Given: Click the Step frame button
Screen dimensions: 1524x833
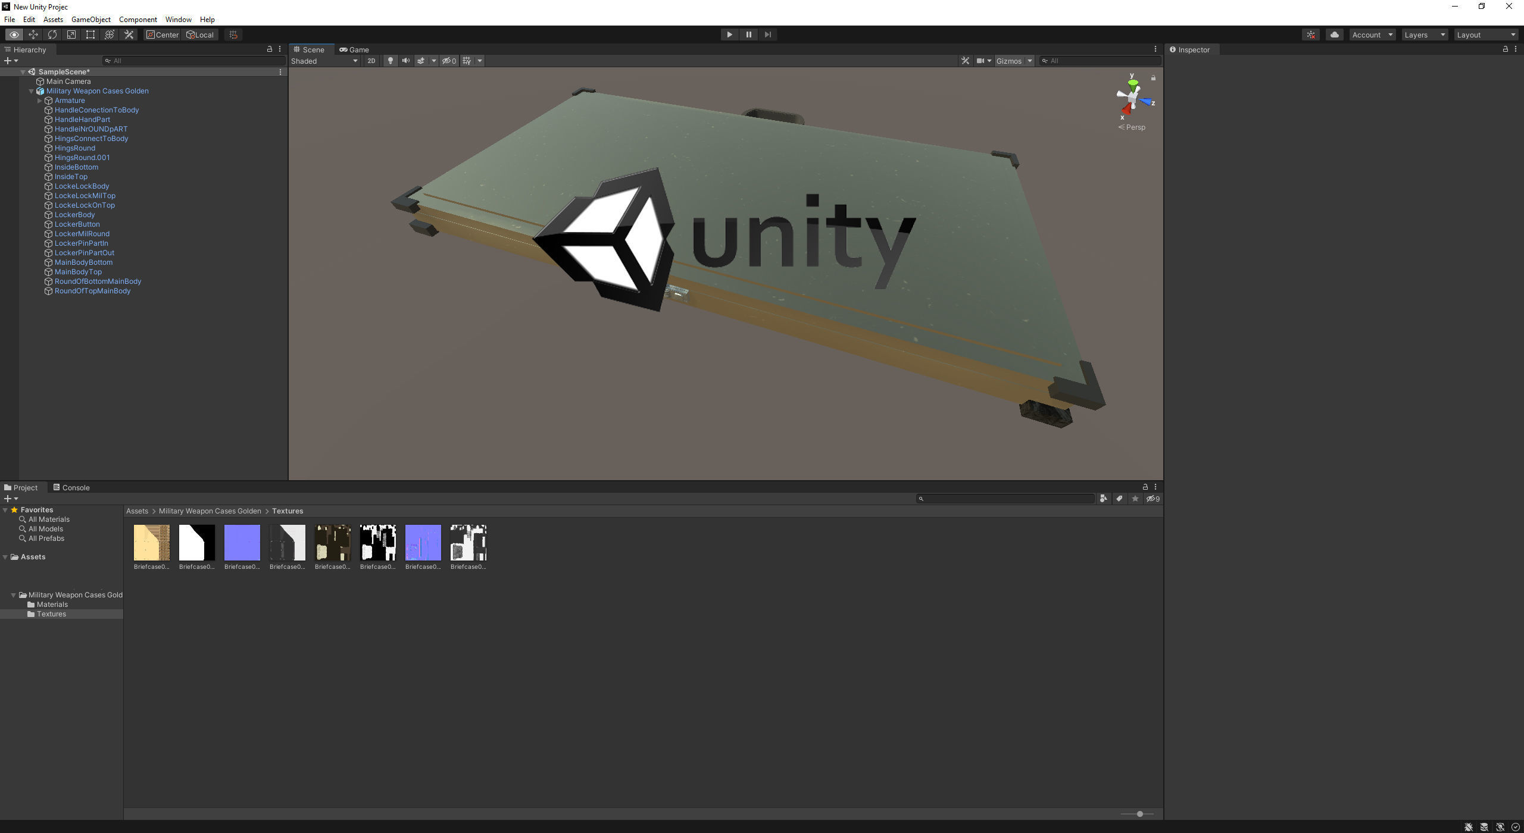Looking at the screenshot, I should pyautogui.click(x=768, y=35).
